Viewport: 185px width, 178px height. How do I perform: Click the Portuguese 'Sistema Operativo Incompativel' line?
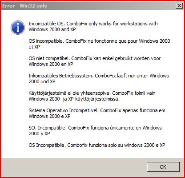point(97,110)
